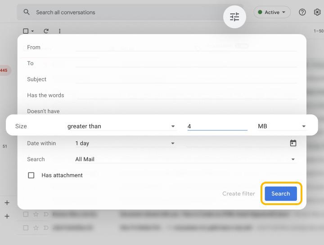The width and height of the screenshot is (324, 245).
Task: Open the Help question mark icon
Action: [x=302, y=12]
